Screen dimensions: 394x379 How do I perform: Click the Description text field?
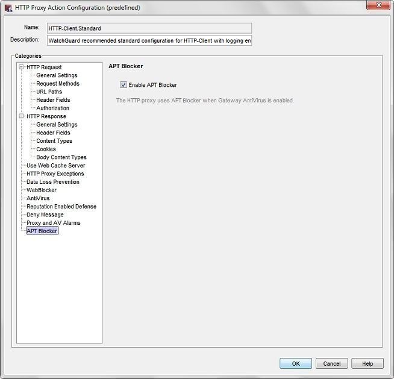[x=149, y=40]
